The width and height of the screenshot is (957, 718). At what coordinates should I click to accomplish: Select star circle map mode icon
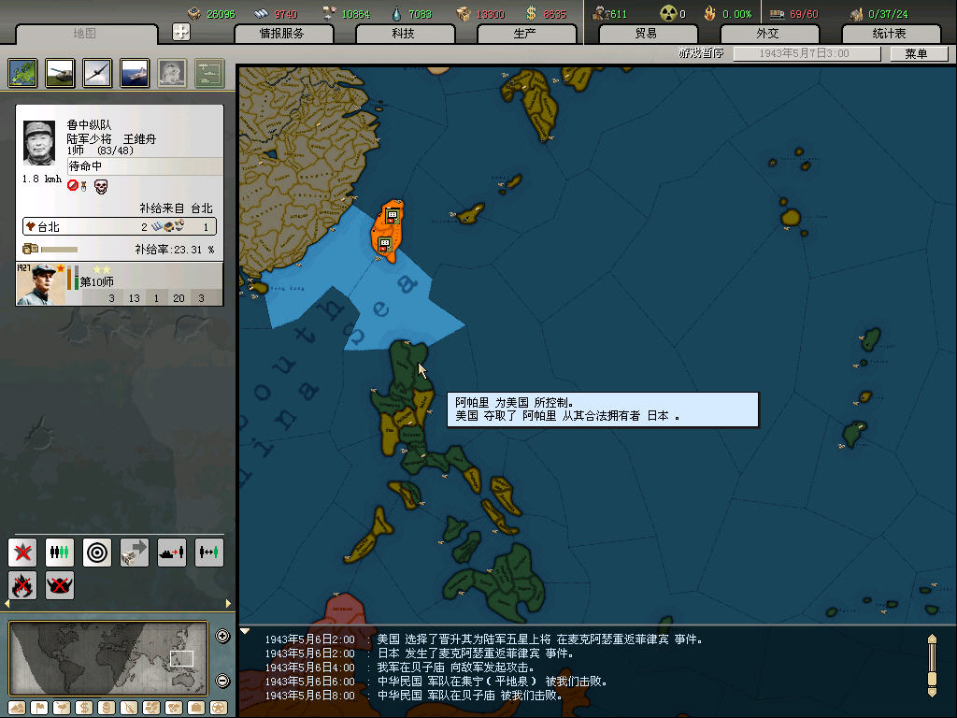click(x=219, y=708)
